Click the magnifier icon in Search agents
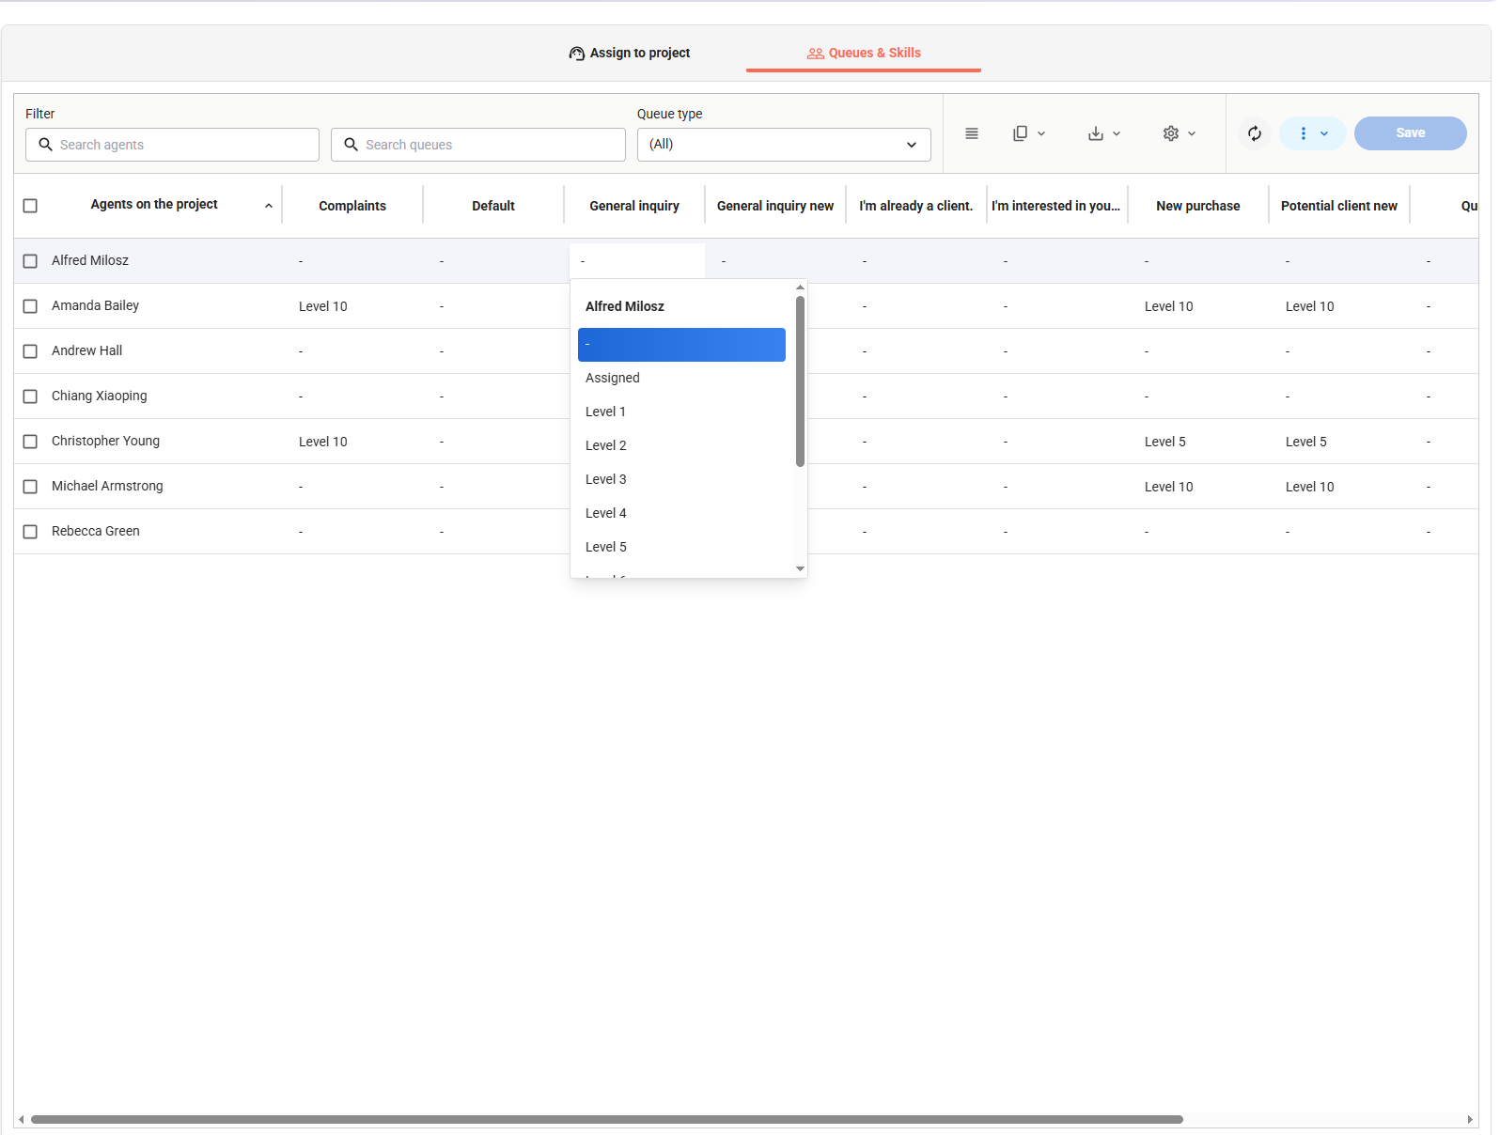Viewport: 1500px width, 1135px height. tap(45, 145)
